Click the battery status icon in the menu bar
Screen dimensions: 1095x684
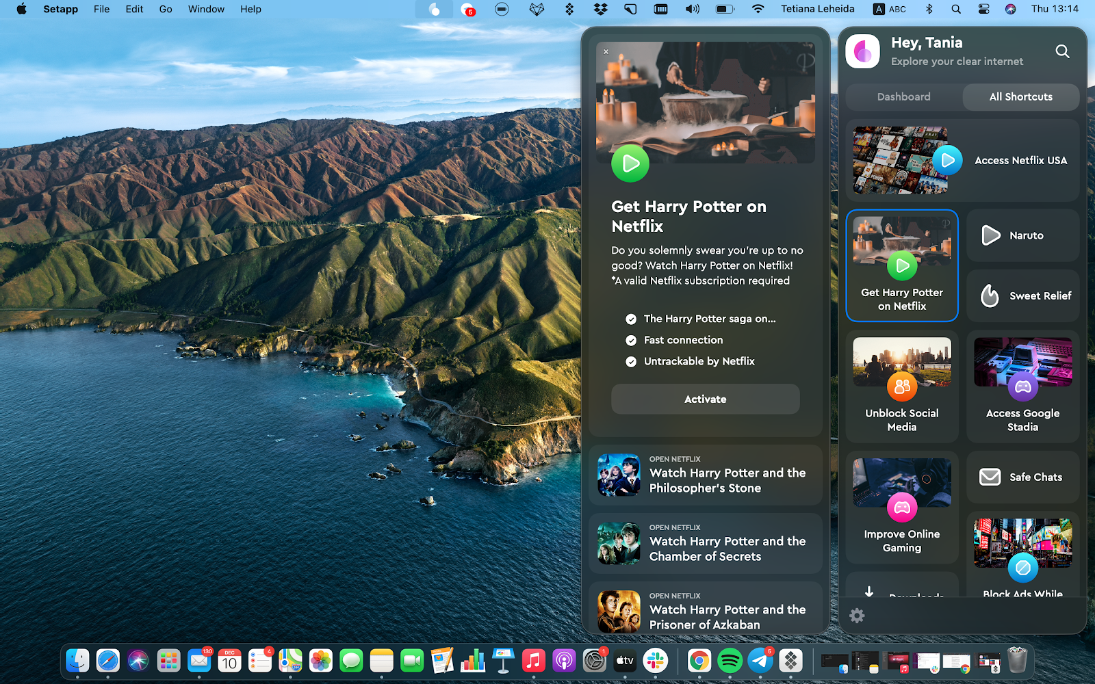pos(725,9)
